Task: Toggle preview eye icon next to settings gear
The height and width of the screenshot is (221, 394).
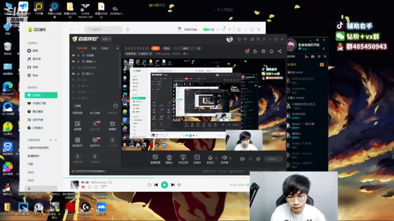Action: pyautogui.click(x=251, y=159)
